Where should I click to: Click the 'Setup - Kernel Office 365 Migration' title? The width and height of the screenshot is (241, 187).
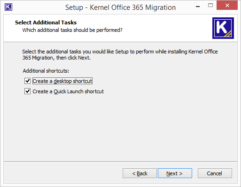pyautogui.click(x=120, y=7)
